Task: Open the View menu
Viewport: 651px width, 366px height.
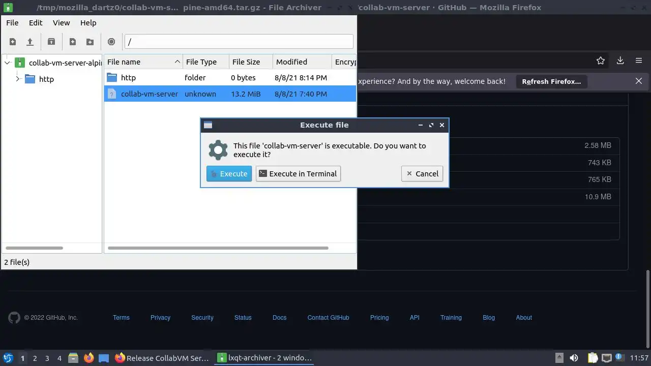Action: point(61,23)
